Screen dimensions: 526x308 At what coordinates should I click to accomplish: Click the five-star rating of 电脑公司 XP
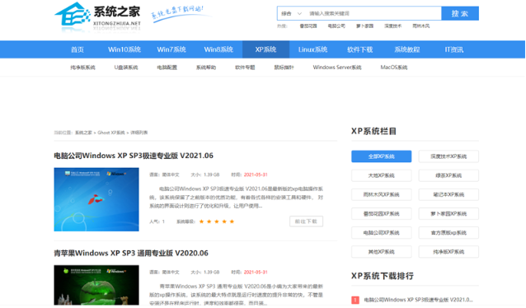pyautogui.click(x=216, y=222)
